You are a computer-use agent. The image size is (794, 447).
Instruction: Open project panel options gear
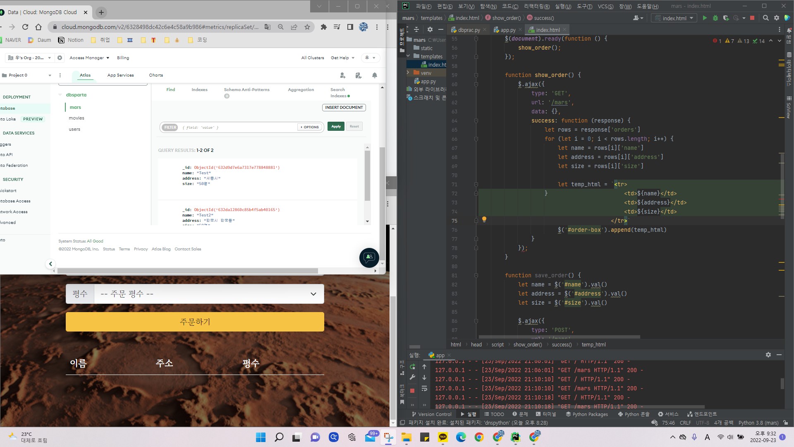(430, 29)
